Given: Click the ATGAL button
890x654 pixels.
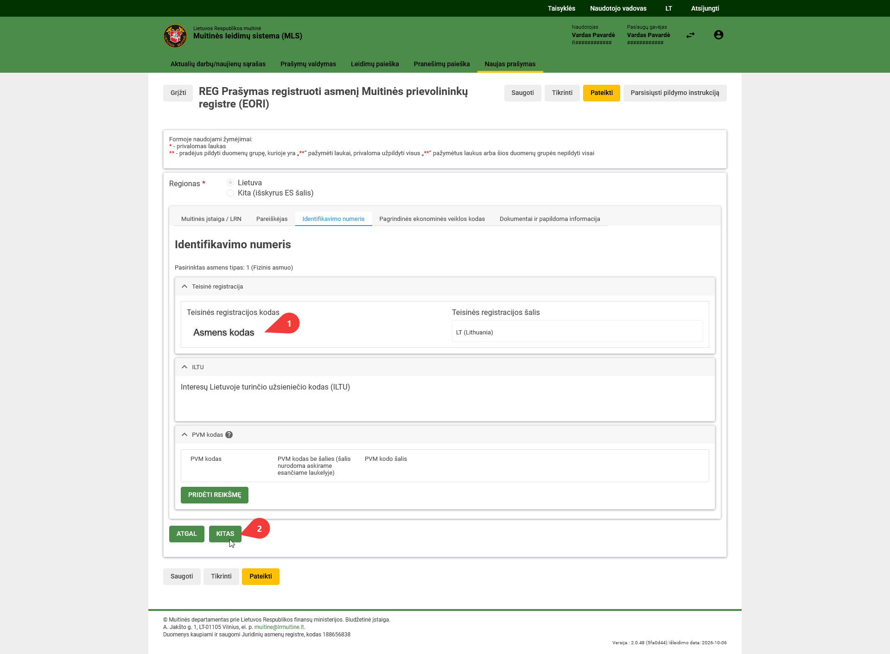Looking at the screenshot, I should 186,534.
